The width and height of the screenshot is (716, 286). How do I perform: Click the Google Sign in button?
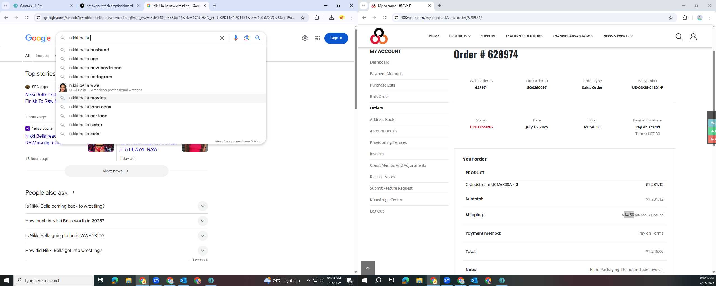click(336, 38)
